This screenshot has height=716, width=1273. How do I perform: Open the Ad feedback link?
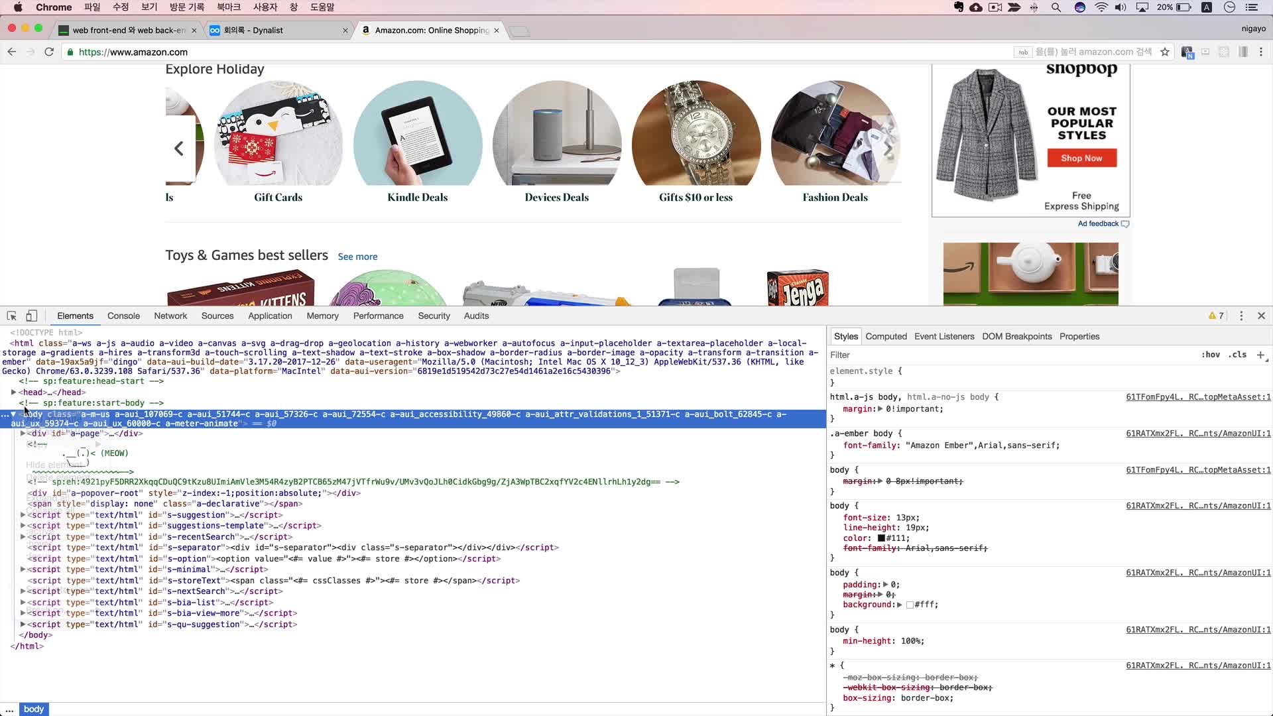tap(1098, 224)
